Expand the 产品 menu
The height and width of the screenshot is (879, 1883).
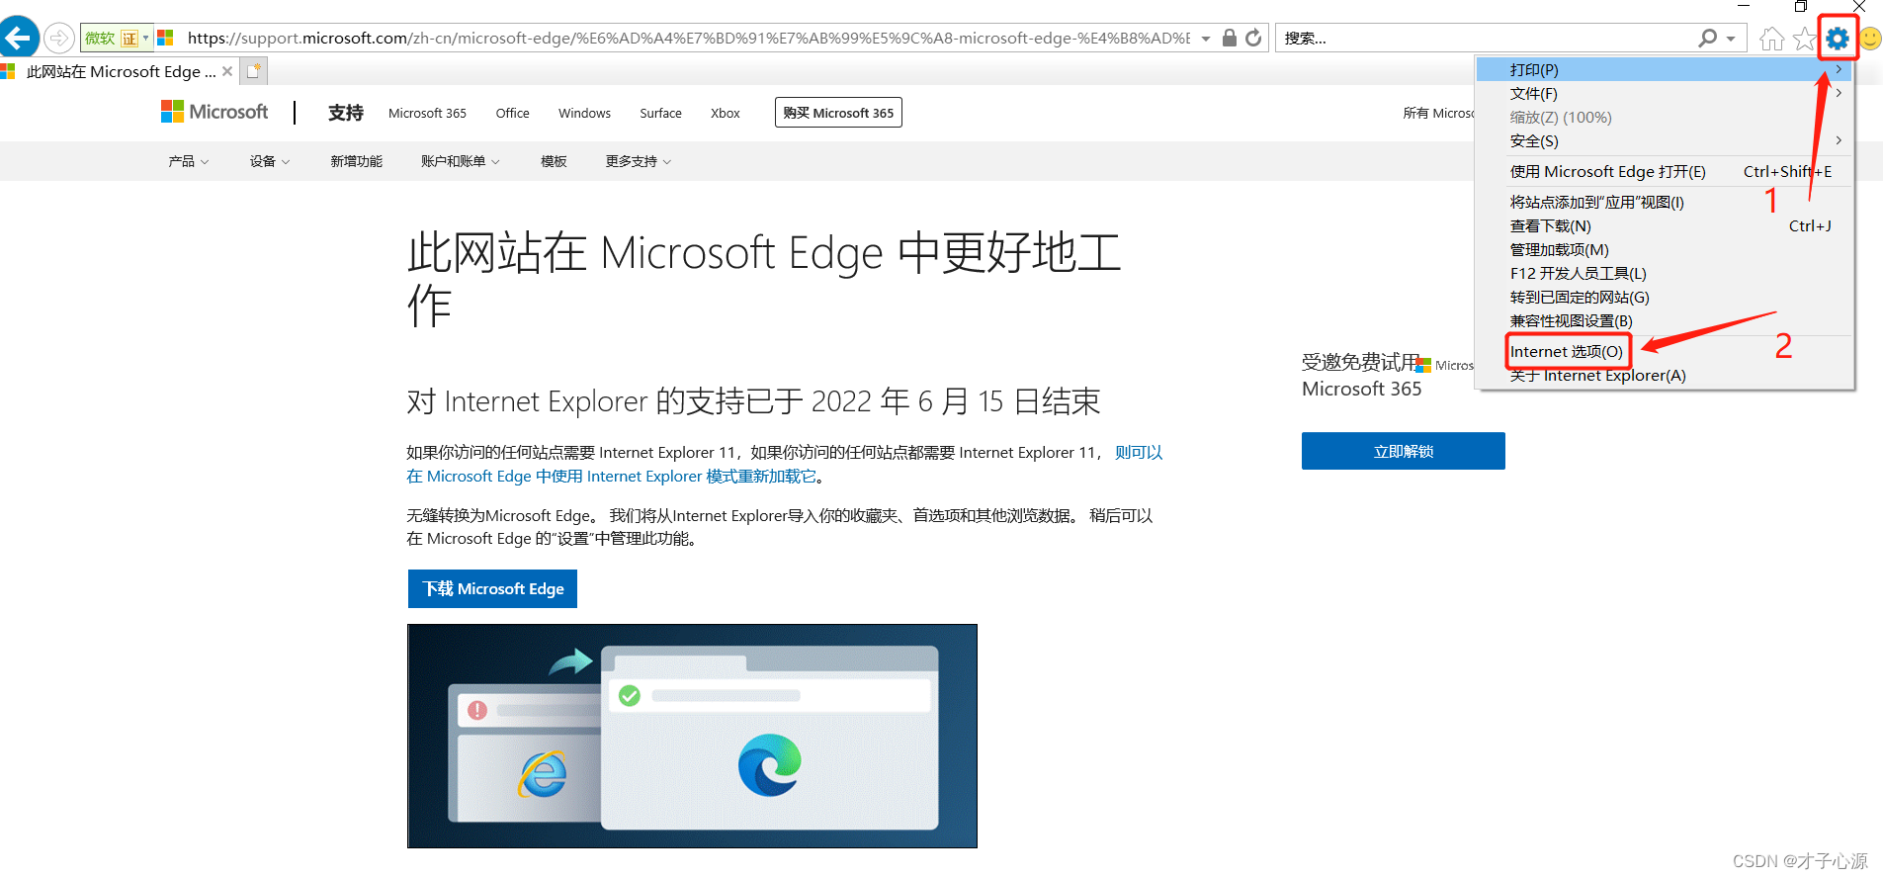tap(188, 161)
